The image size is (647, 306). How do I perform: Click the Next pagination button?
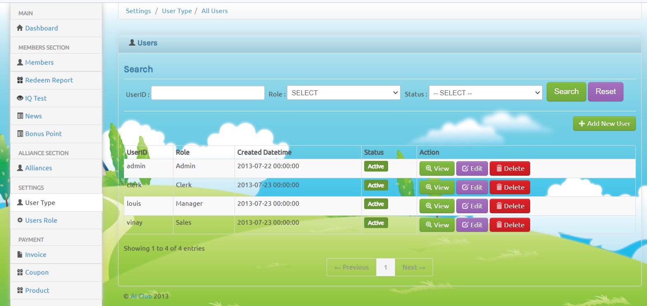coord(414,267)
